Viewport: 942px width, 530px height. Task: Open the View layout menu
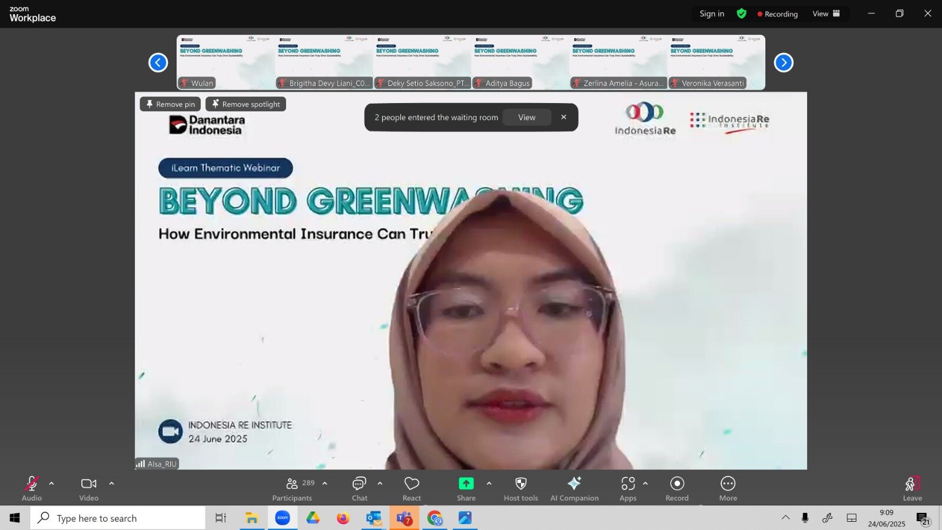(826, 14)
